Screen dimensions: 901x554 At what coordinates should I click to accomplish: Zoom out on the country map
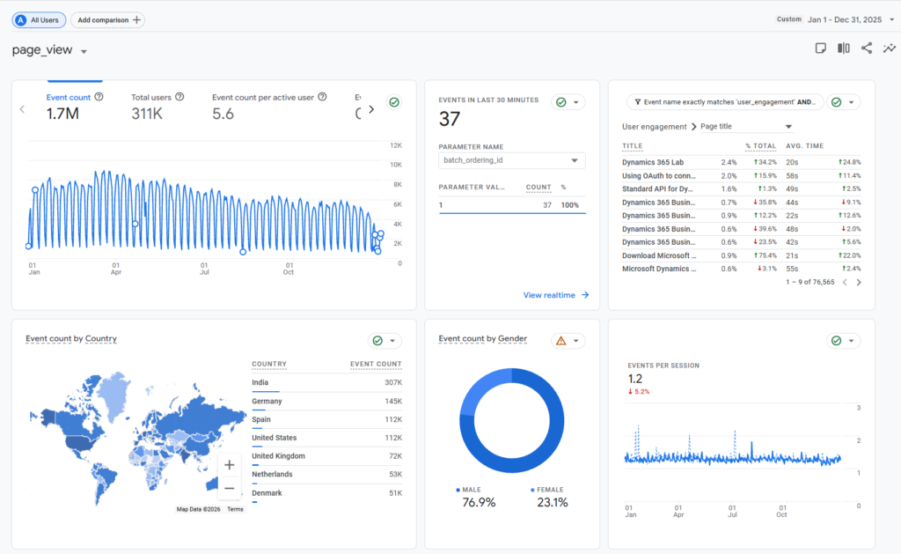click(229, 487)
